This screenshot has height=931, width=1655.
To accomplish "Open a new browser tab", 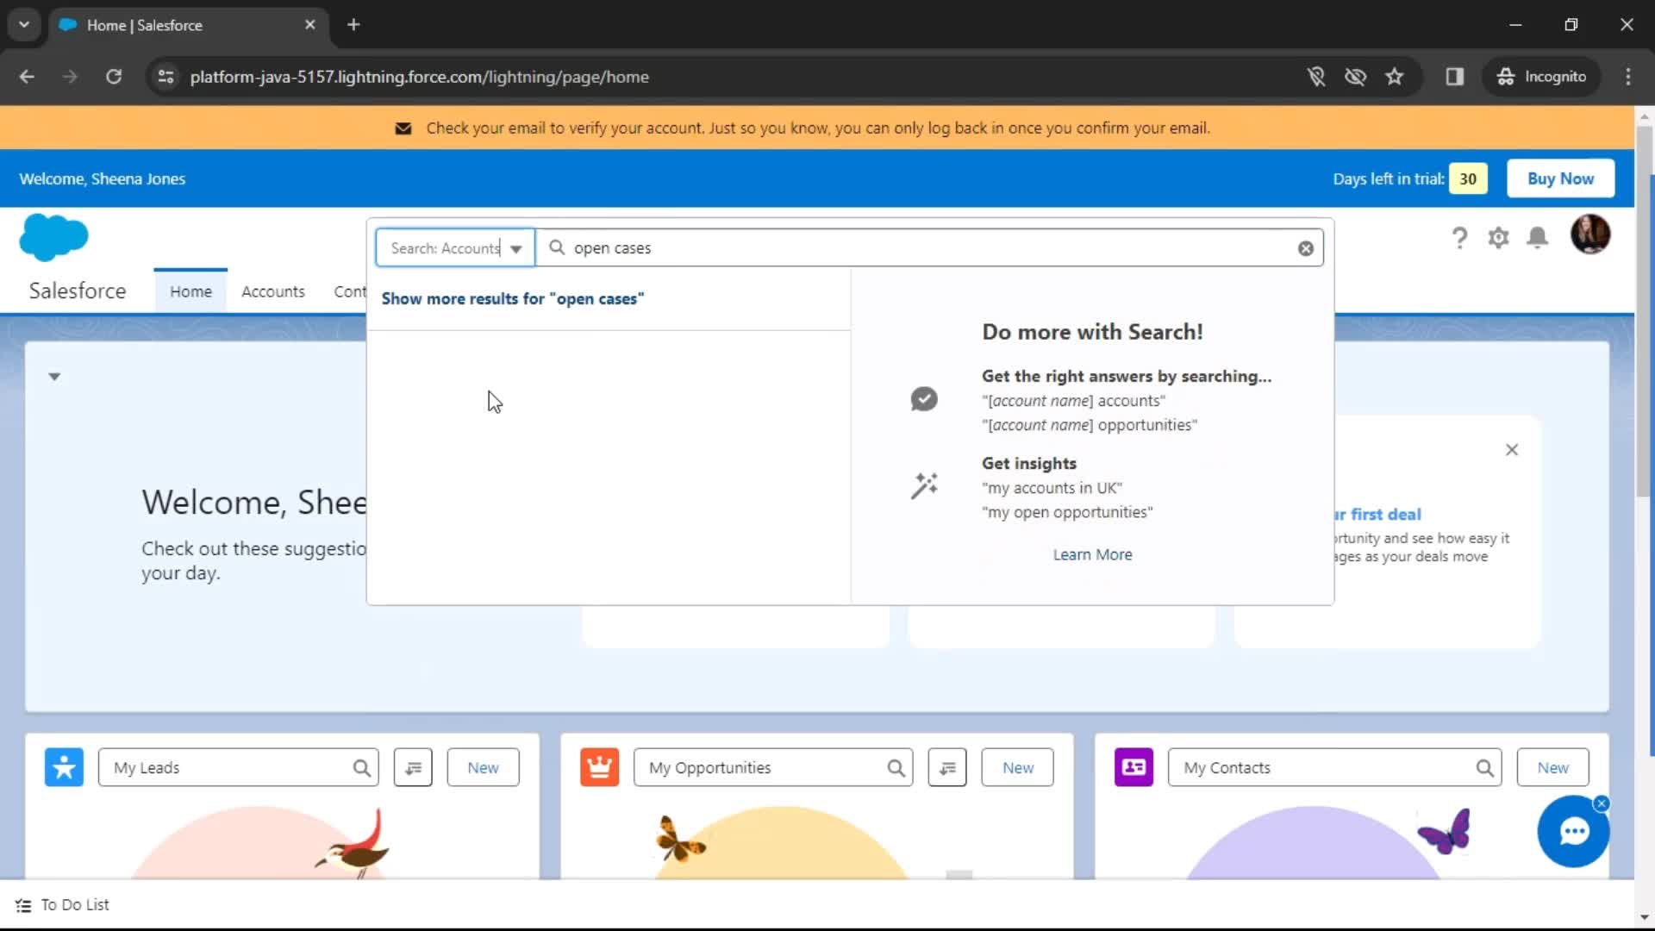I will pos(353,25).
